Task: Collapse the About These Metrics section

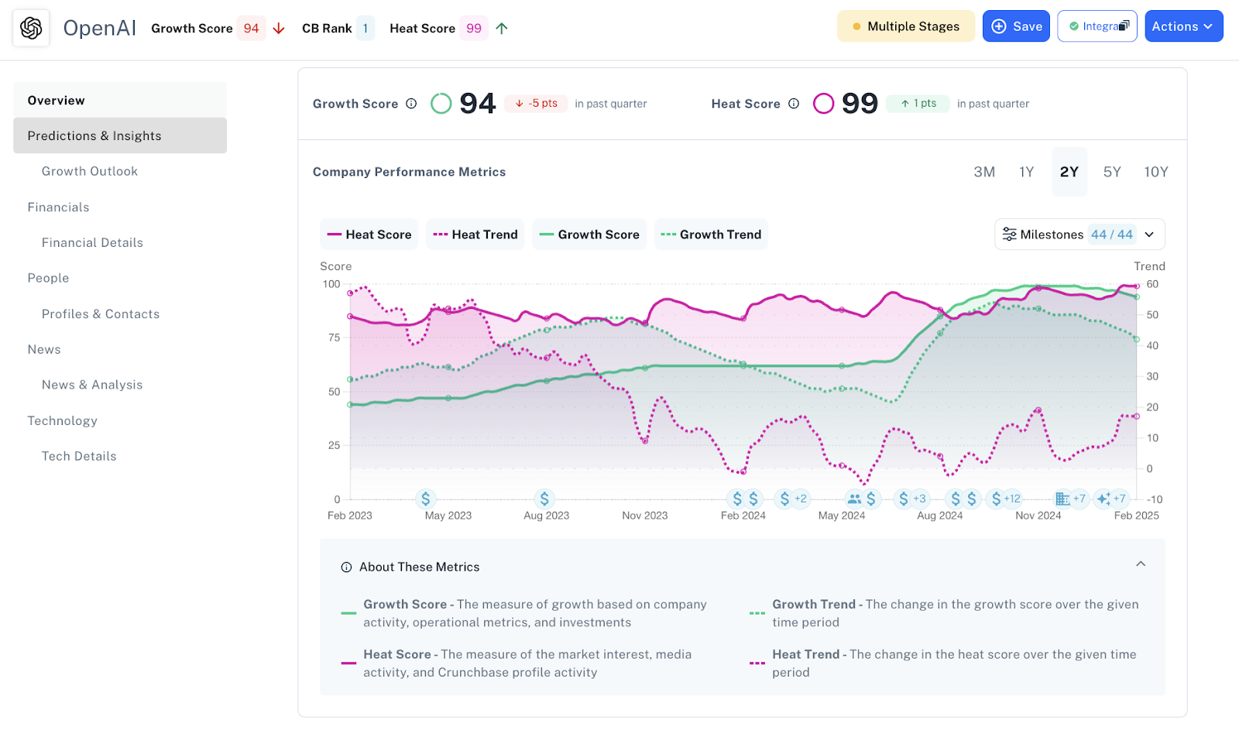Action: coord(1141,564)
